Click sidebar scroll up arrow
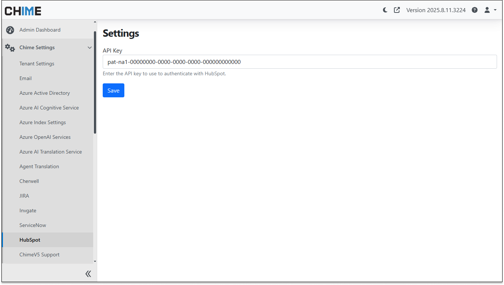The height and width of the screenshot is (285, 504). tap(95, 22)
